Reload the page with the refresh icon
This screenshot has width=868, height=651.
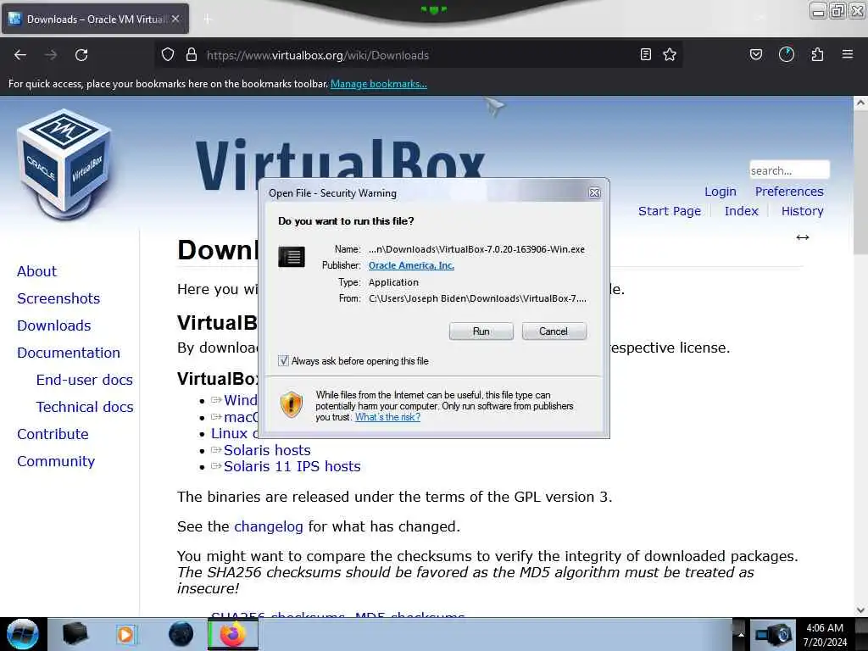click(81, 55)
